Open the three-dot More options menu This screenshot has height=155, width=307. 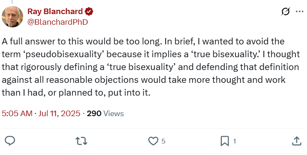pos(299,12)
